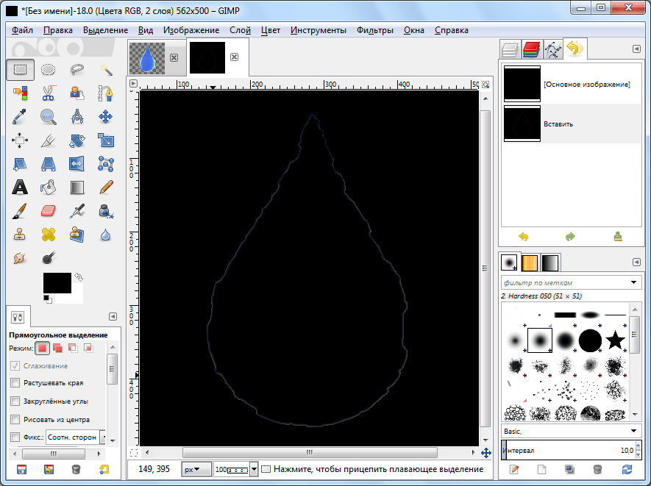Select the Text tool

pyautogui.click(x=20, y=187)
